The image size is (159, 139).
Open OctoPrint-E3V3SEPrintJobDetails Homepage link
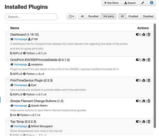(x=21, y=64)
